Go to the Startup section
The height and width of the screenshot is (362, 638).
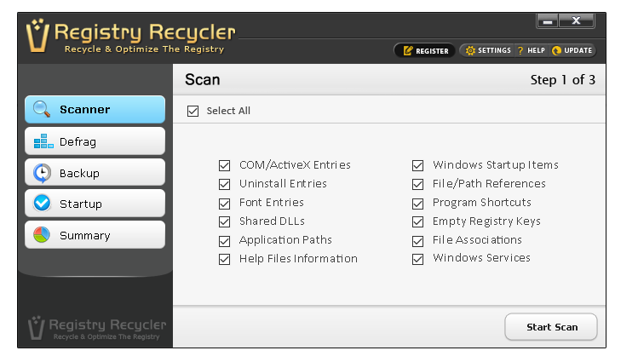pos(95,204)
